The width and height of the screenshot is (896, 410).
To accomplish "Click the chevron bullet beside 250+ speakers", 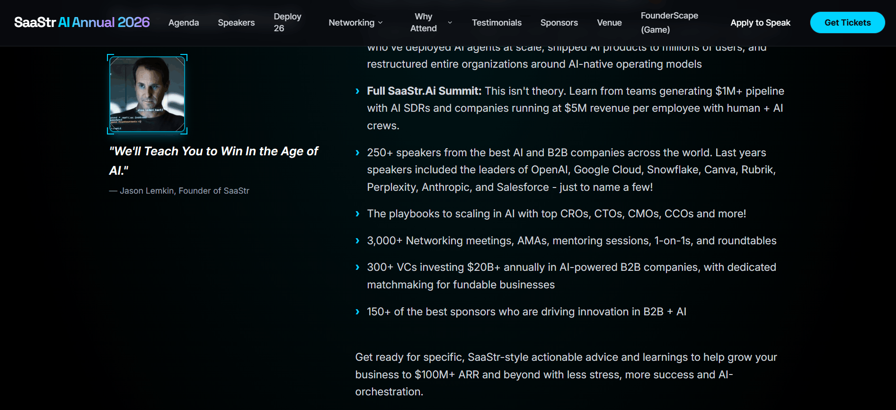I will click(x=357, y=153).
